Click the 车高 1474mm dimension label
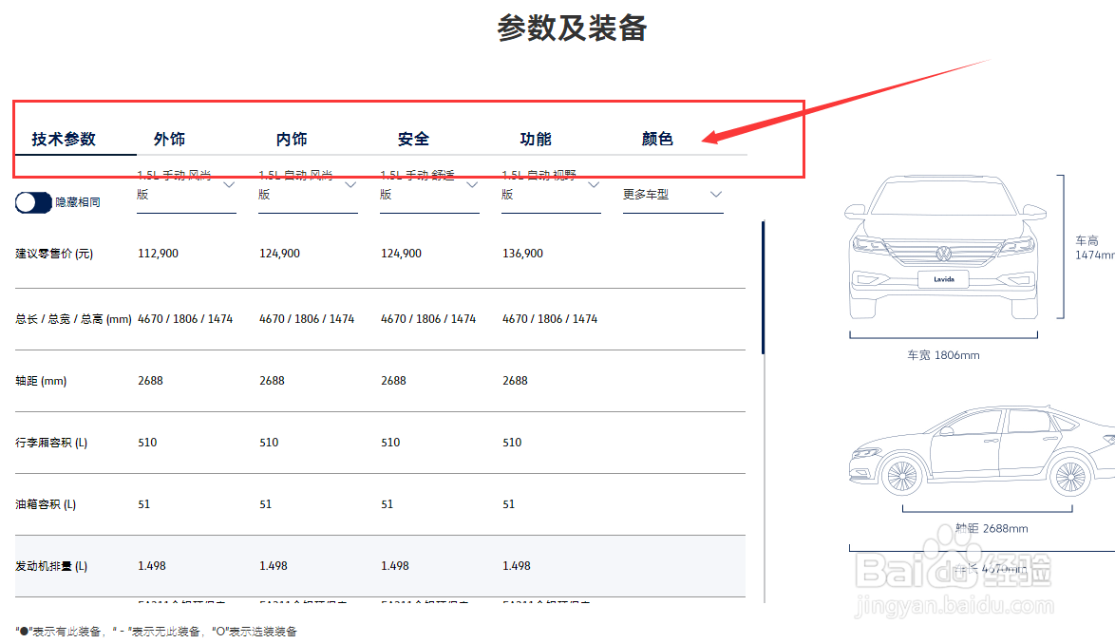The image size is (1115, 643). [x=1094, y=248]
